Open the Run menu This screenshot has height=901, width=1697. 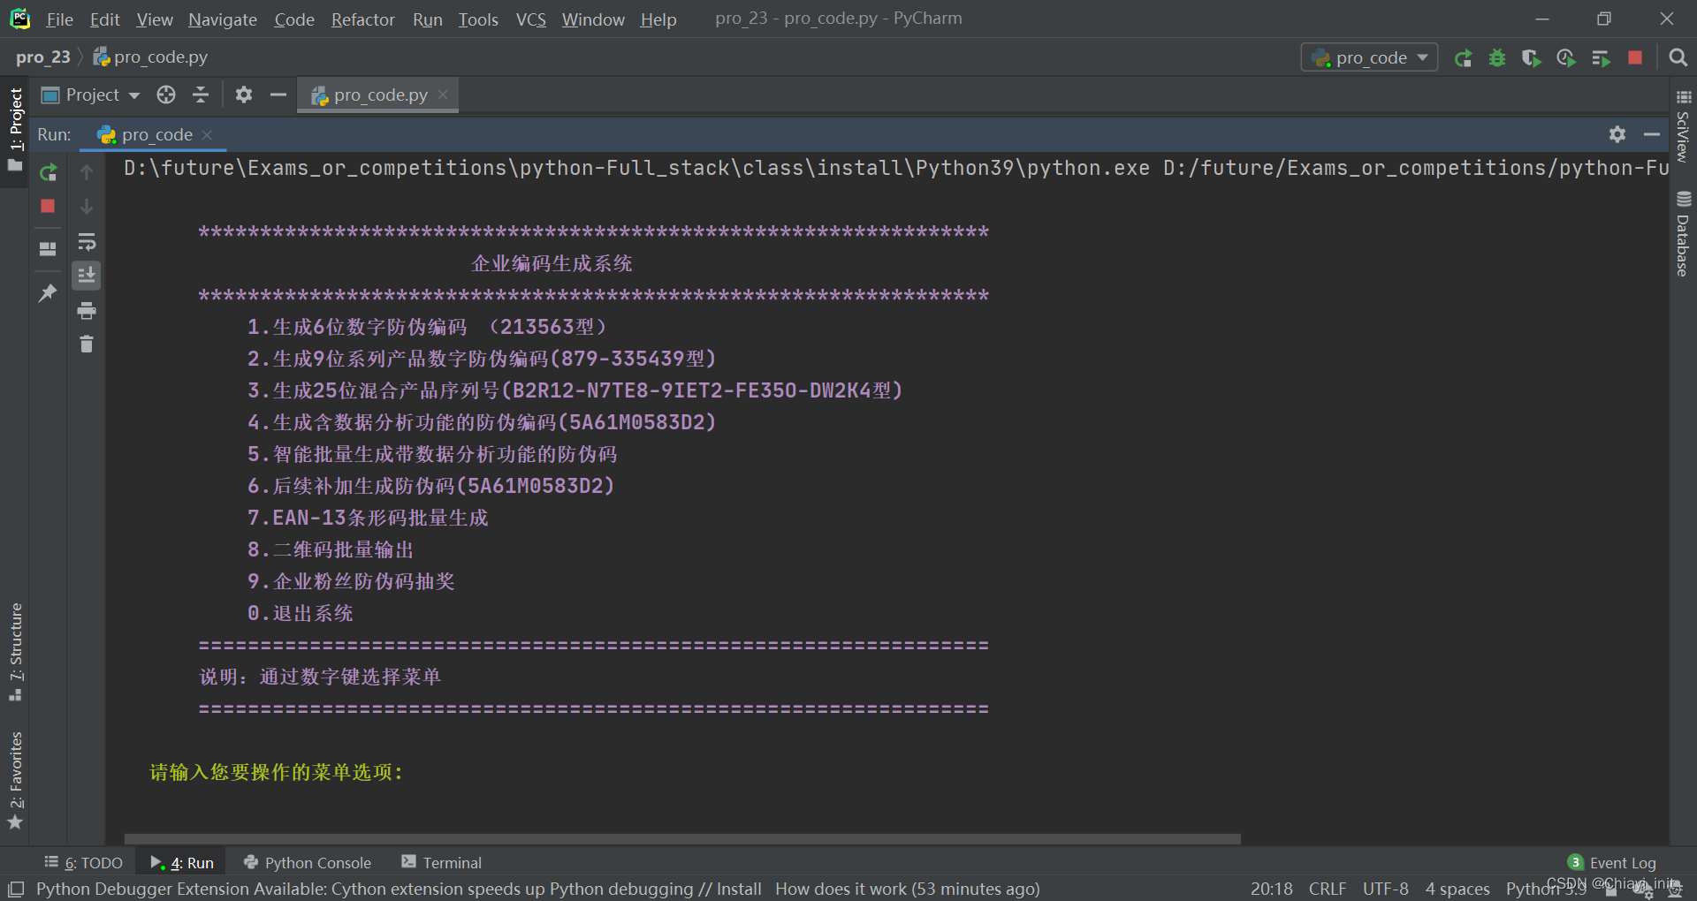428,19
